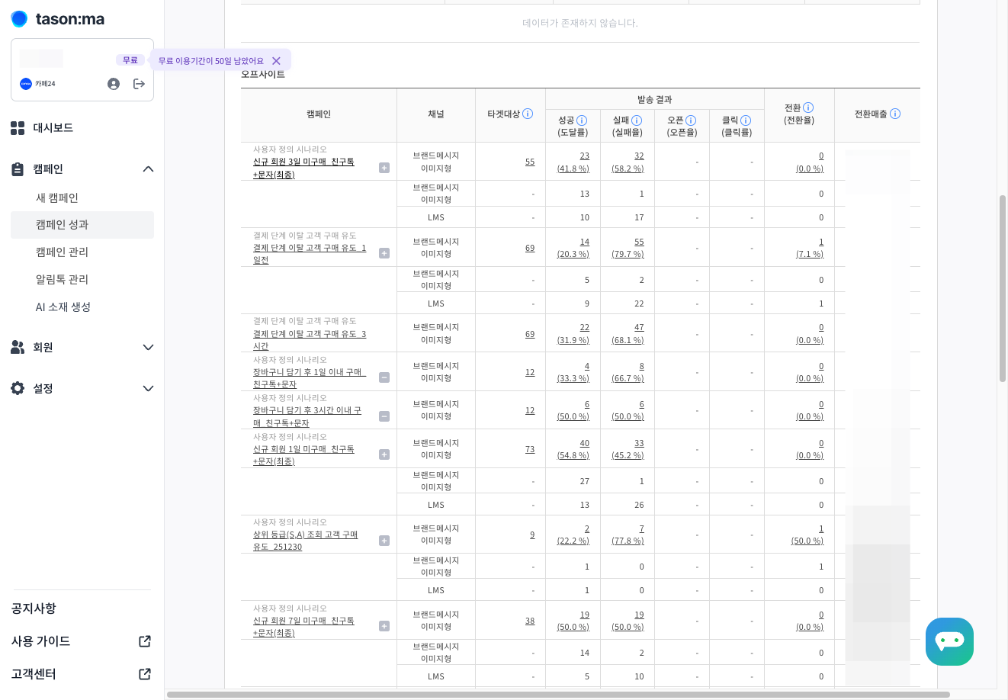The width and height of the screenshot is (1008, 700).
Task: Expand the 회원 menu section
Action: [149, 348]
